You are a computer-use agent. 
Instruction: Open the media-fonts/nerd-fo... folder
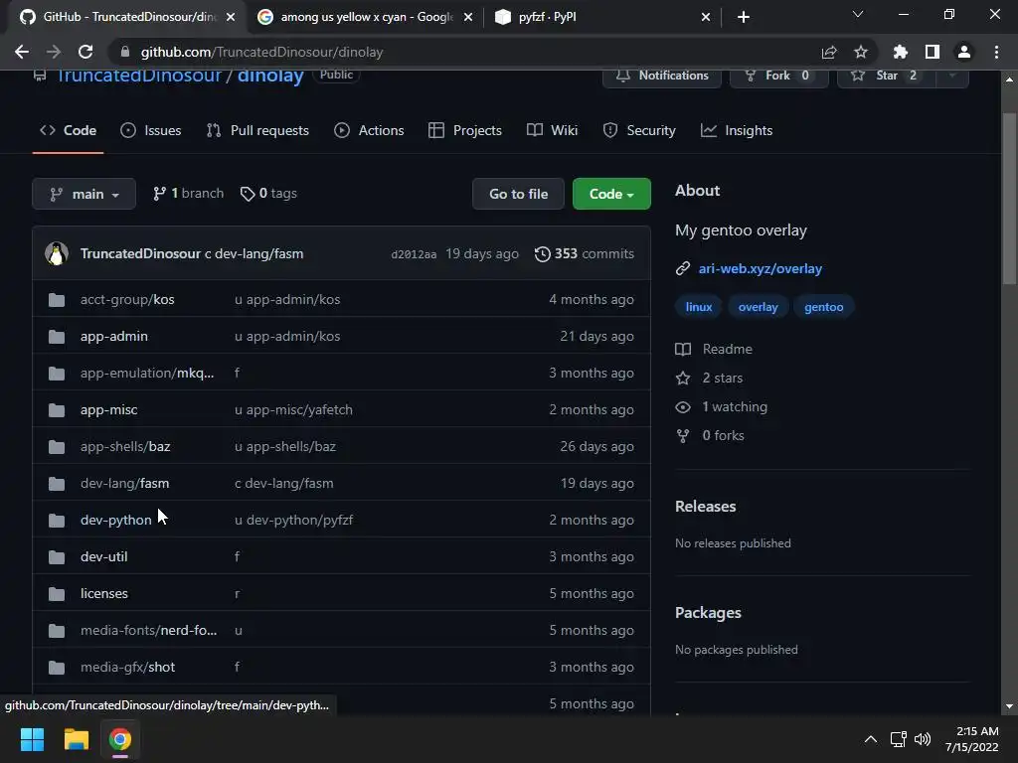[x=149, y=630]
